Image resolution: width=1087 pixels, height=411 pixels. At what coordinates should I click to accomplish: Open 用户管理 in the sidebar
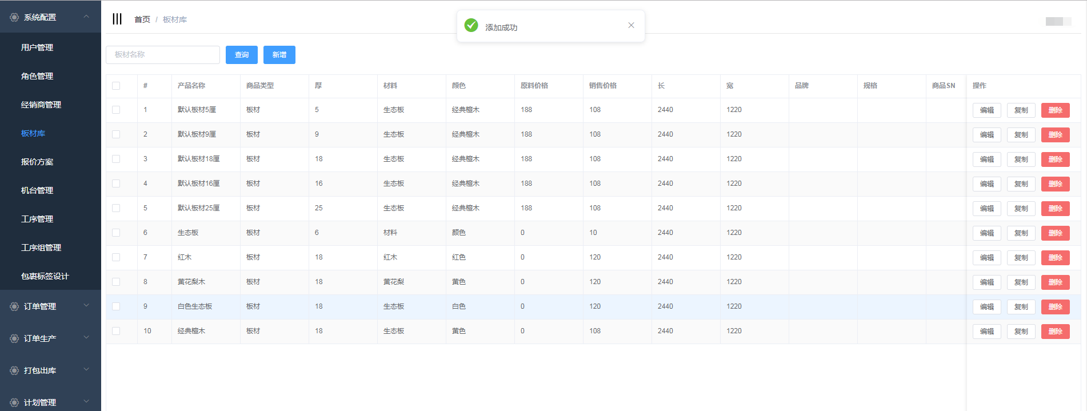pos(37,47)
